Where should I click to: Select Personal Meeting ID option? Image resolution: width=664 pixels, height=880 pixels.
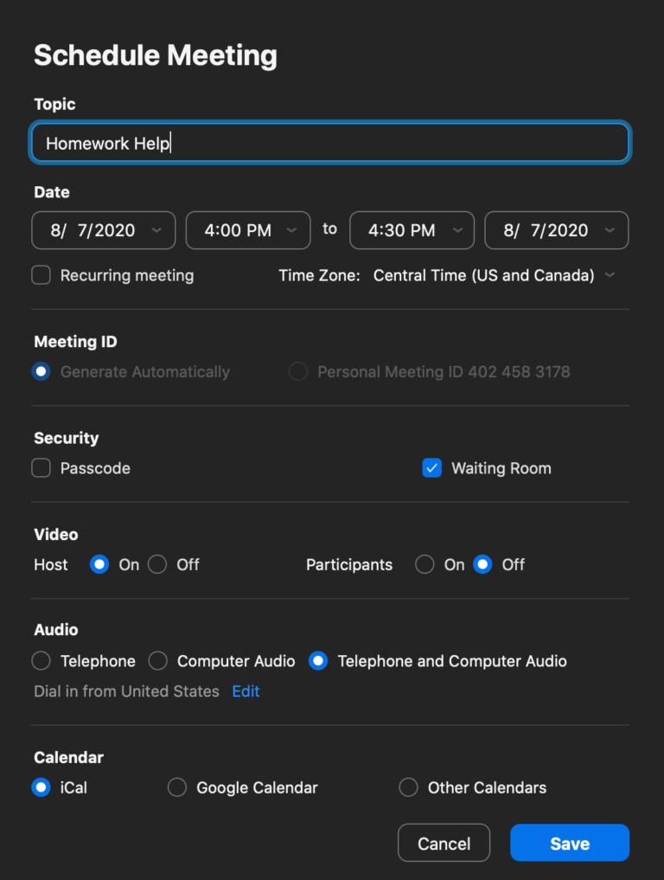(x=298, y=372)
